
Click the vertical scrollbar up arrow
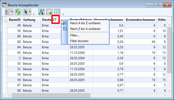click(x=169, y=25)
